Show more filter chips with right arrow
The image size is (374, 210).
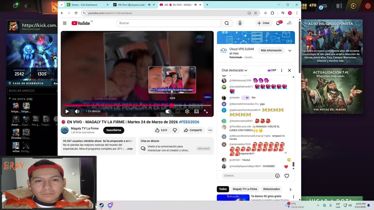click(x=290, y=189)
